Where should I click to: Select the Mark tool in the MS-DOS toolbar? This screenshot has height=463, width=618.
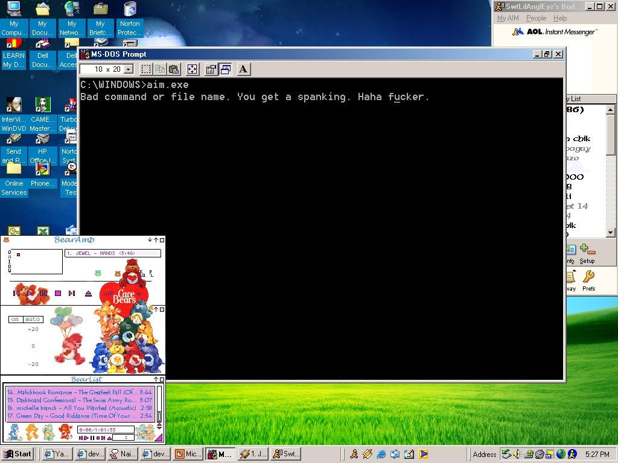147,69
